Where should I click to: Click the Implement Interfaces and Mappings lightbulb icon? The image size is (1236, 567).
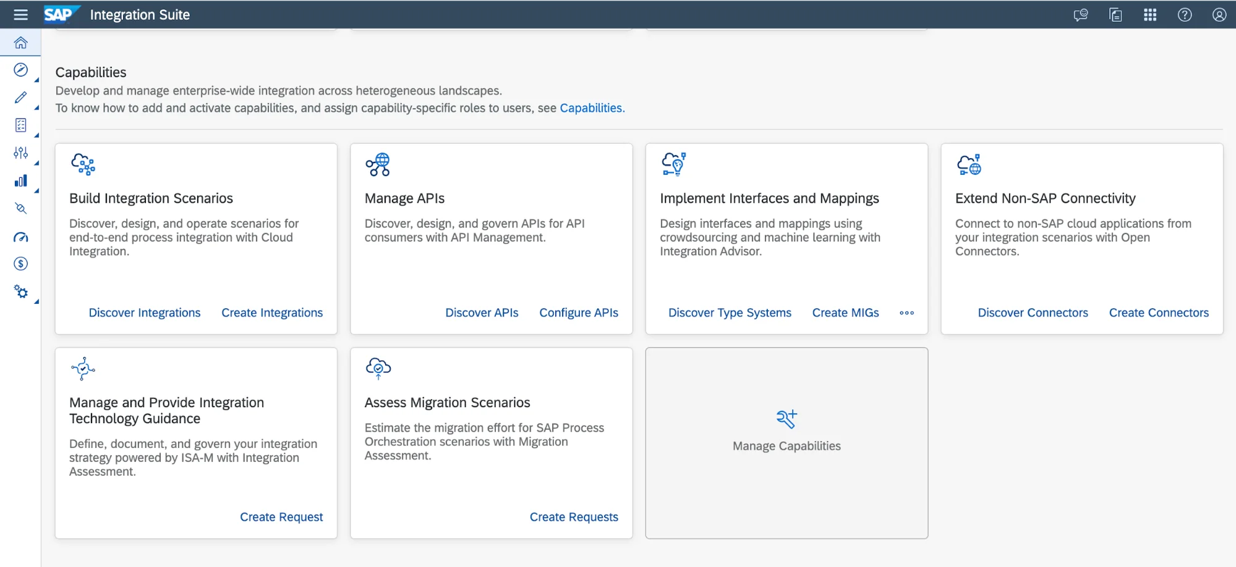tap(673, 164)
